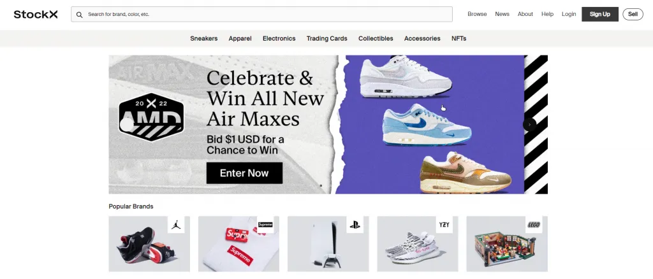The image size is (653, 279).
Task: Click the Enter Now button
Action: tap(244, 173)
